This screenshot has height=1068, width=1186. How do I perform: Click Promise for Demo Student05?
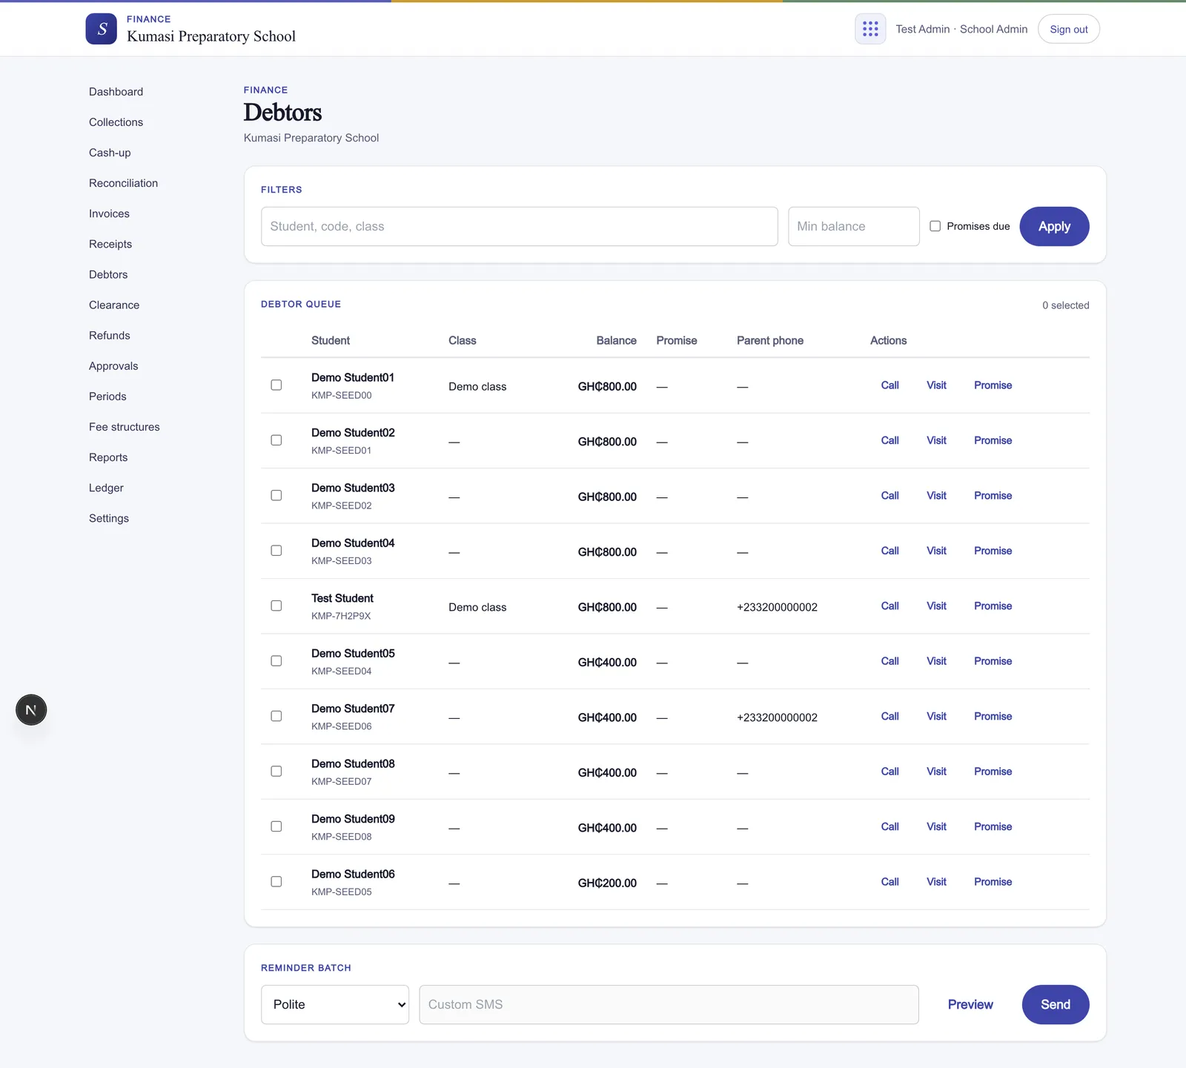click(x=993, y=661)
